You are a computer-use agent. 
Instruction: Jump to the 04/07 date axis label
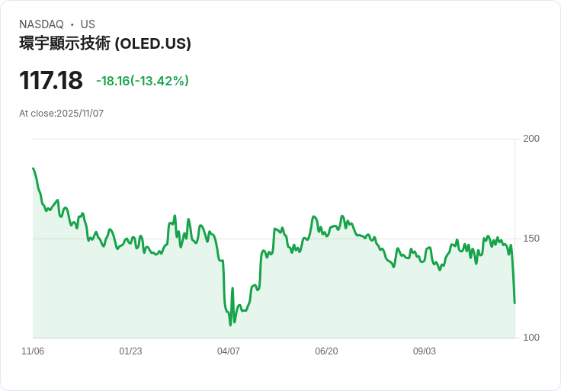[x=229, y=351]
